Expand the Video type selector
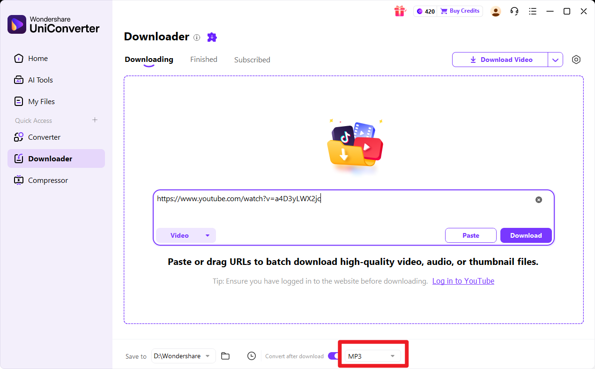The image size is (595, 369). (186, 235)
